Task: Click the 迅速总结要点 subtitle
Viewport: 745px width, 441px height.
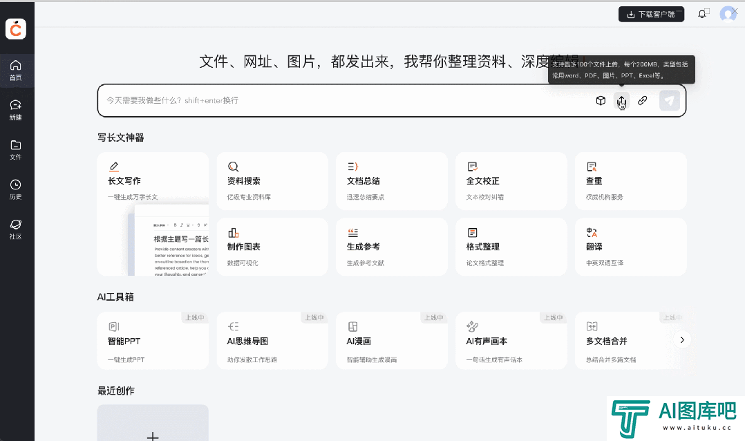Action: pos(366,197)
